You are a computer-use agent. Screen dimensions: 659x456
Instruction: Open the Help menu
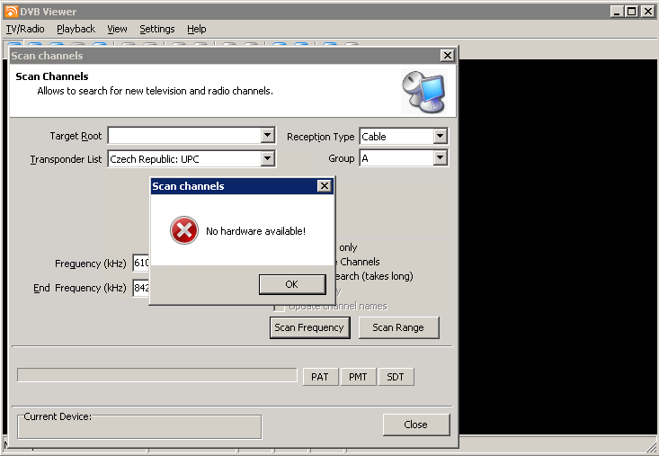[197, 29]
